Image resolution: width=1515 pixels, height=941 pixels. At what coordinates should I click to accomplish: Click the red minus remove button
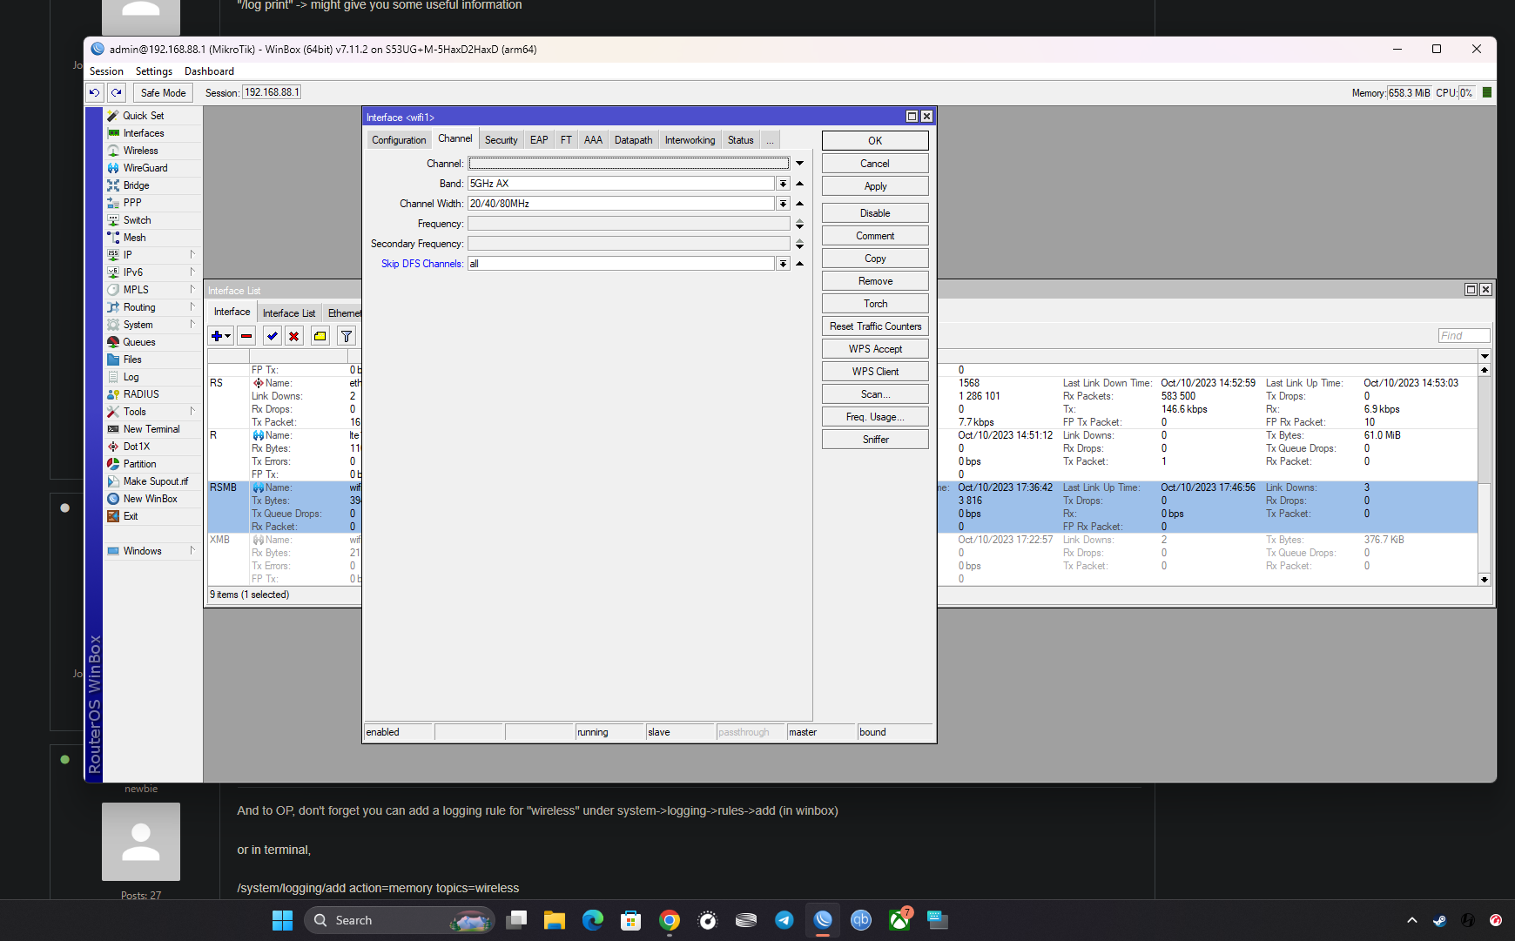tap(246, 336)
